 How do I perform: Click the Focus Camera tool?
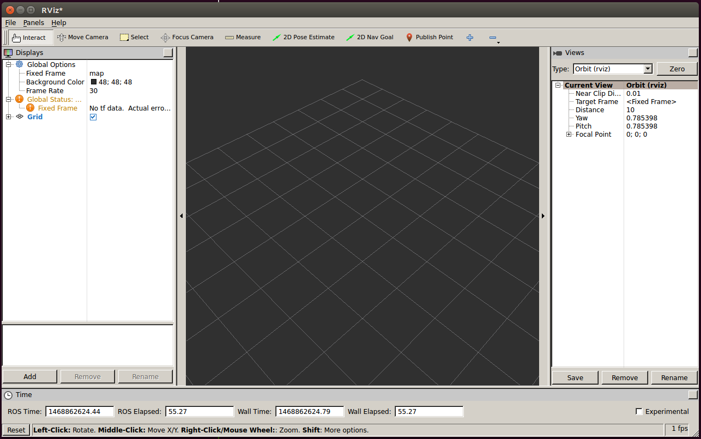click(187, 38)
